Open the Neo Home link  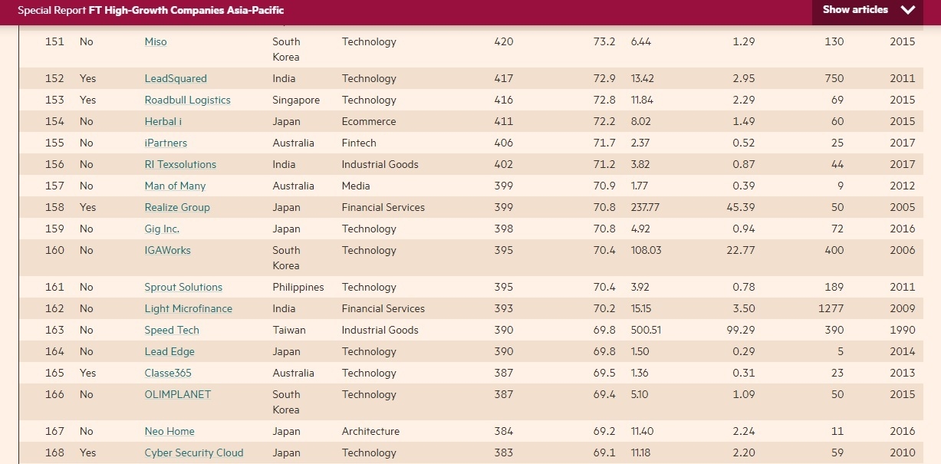169,432
